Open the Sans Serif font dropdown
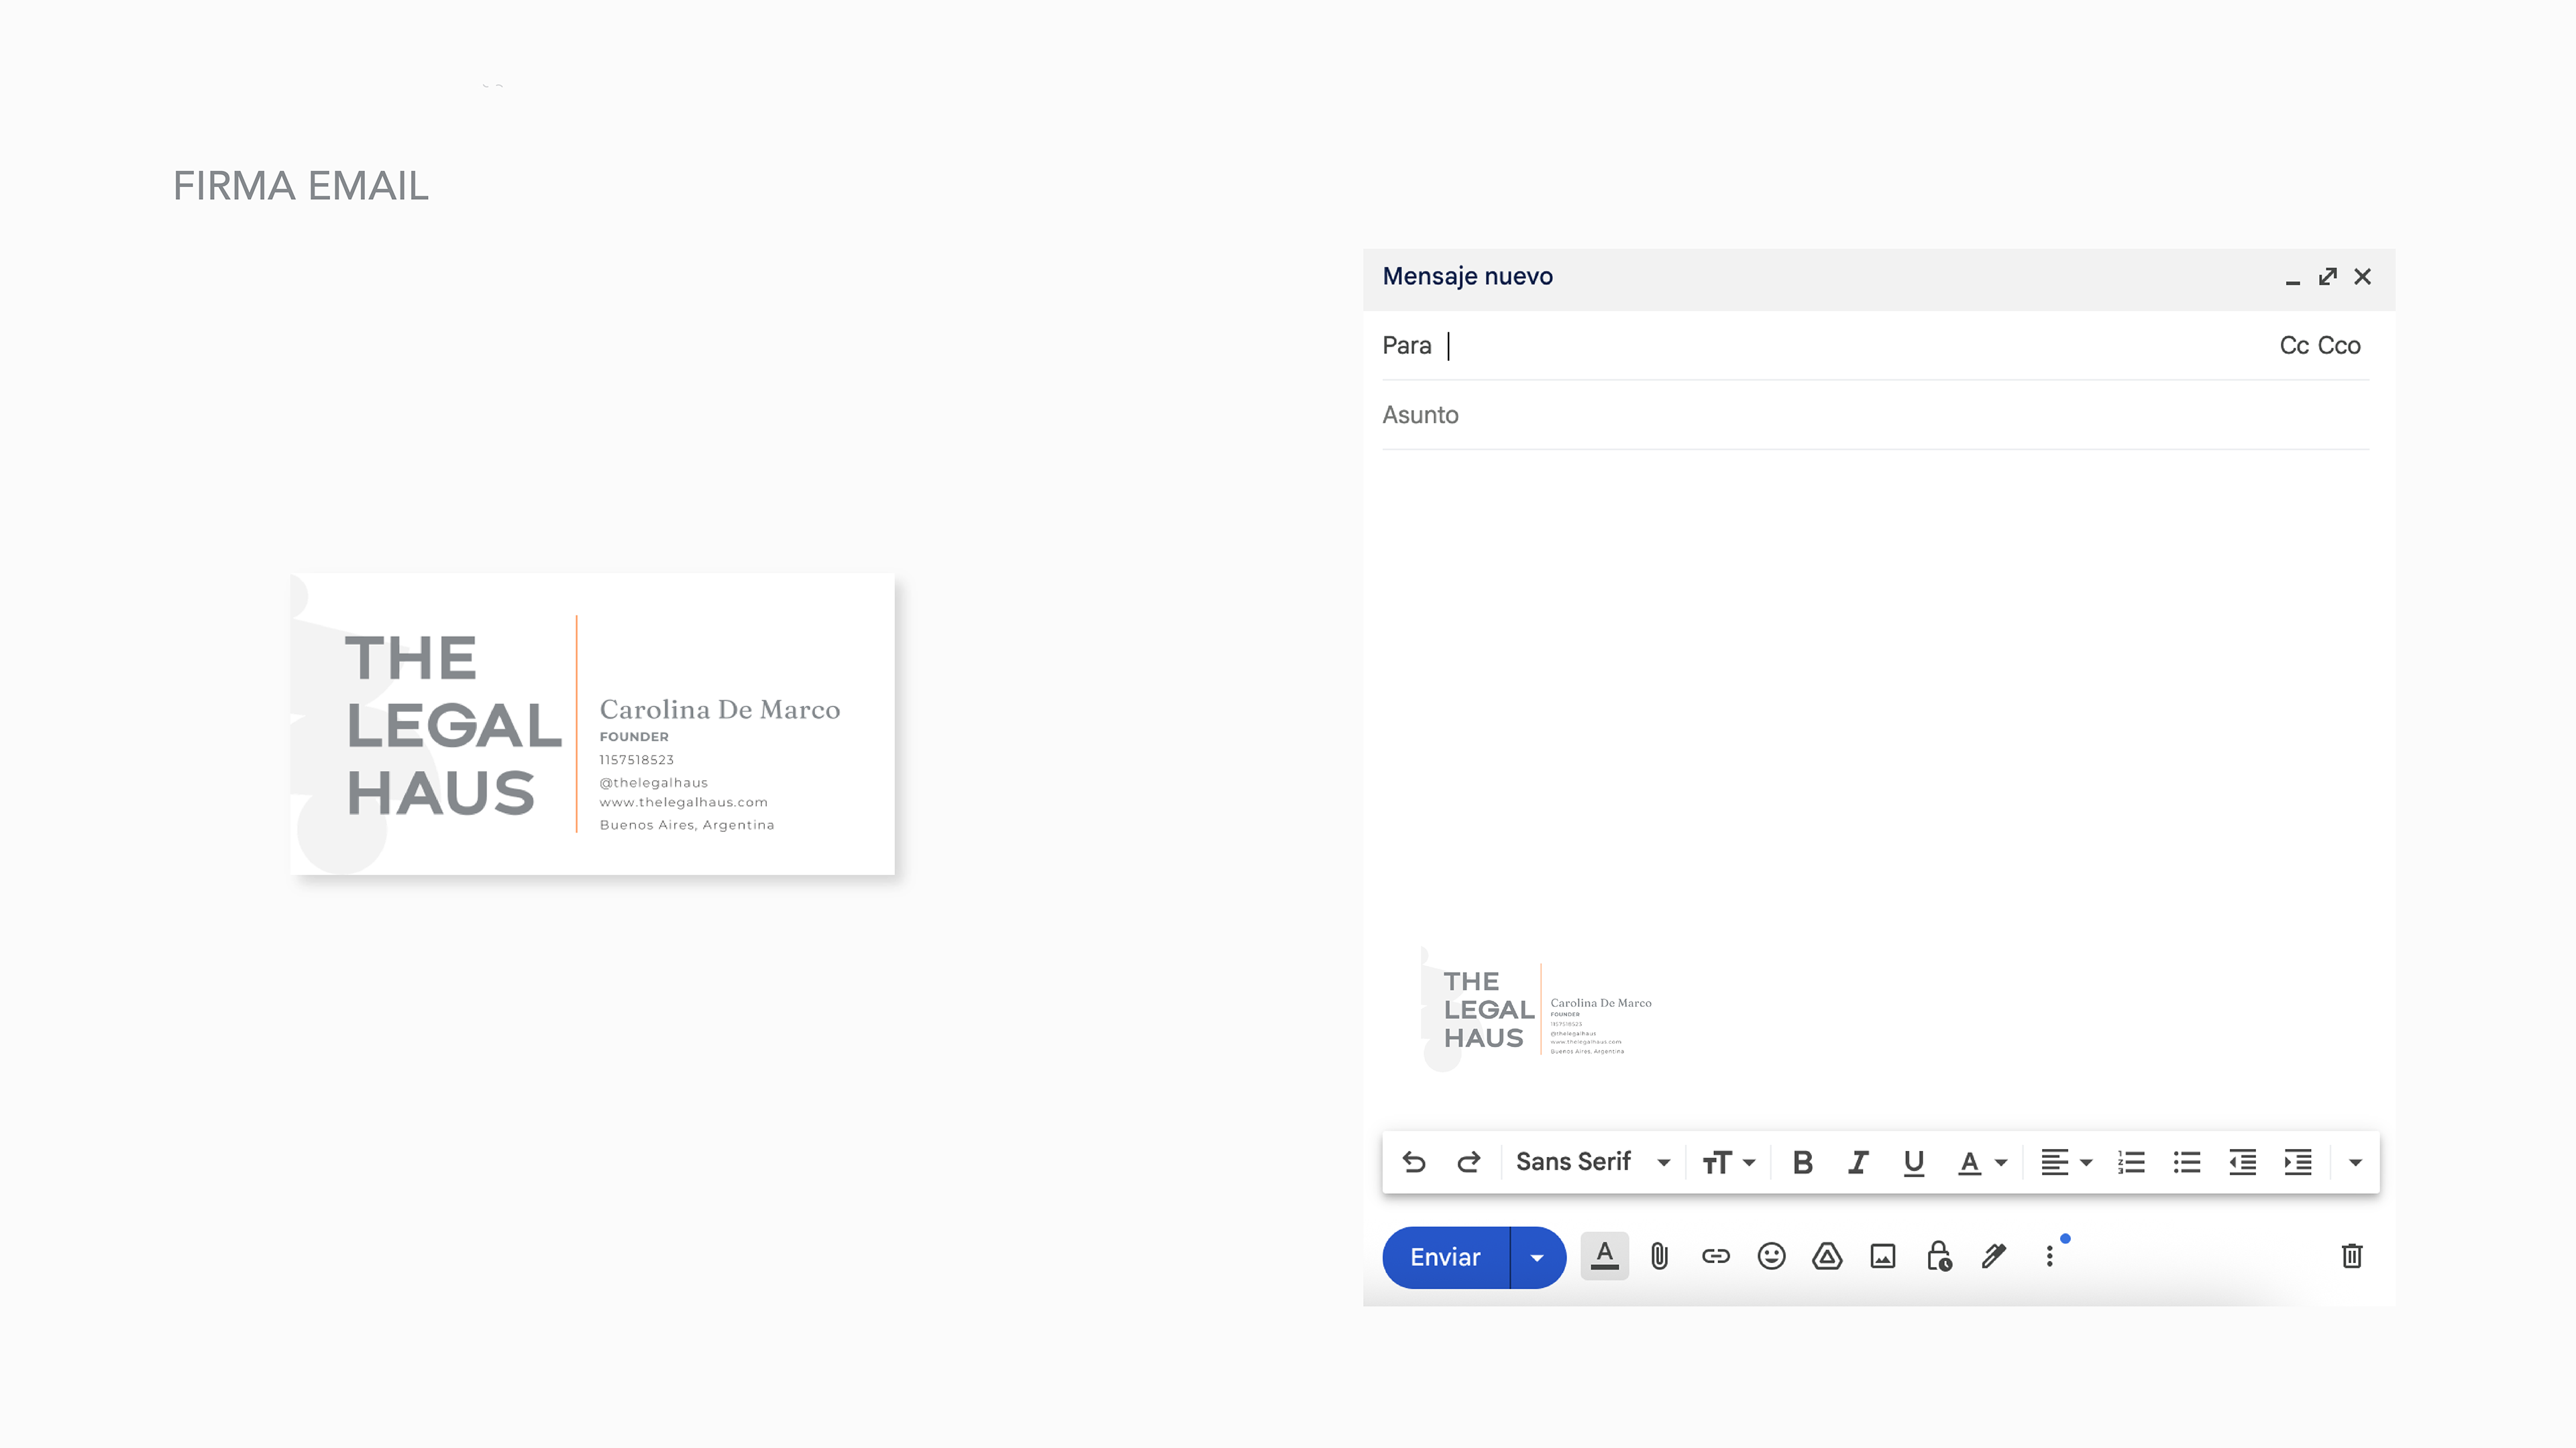The height and width of the screenshot is (1448, 2576). pos(1592,1162)
